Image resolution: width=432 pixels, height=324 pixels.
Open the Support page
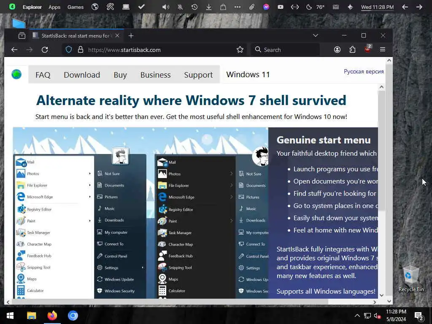click(x=198, y=75)
